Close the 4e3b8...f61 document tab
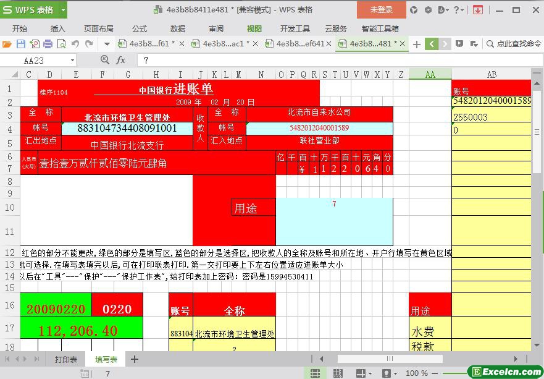This screenshot has width=544, height=379. (182, 44)
